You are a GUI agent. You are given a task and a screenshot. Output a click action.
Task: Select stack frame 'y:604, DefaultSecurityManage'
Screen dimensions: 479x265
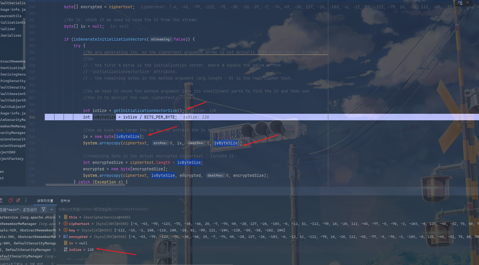coord(28,243)
